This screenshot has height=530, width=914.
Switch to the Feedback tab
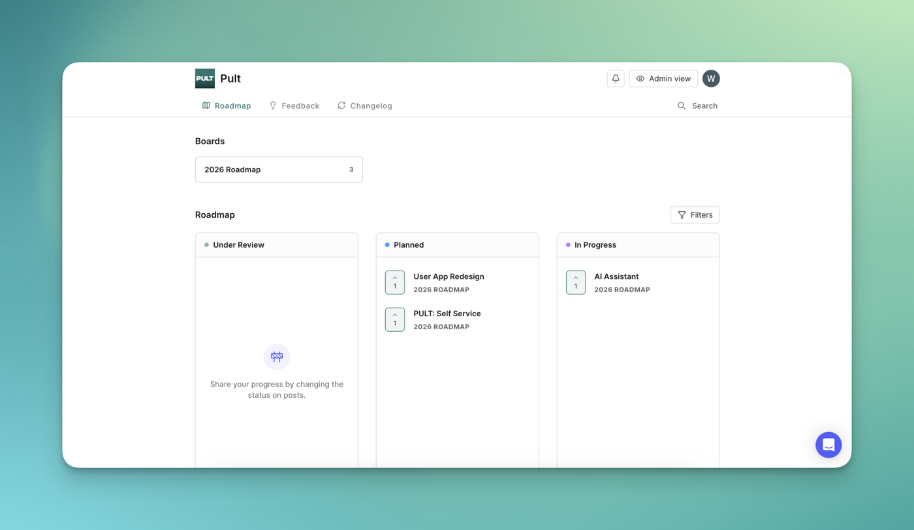point(294,106)
